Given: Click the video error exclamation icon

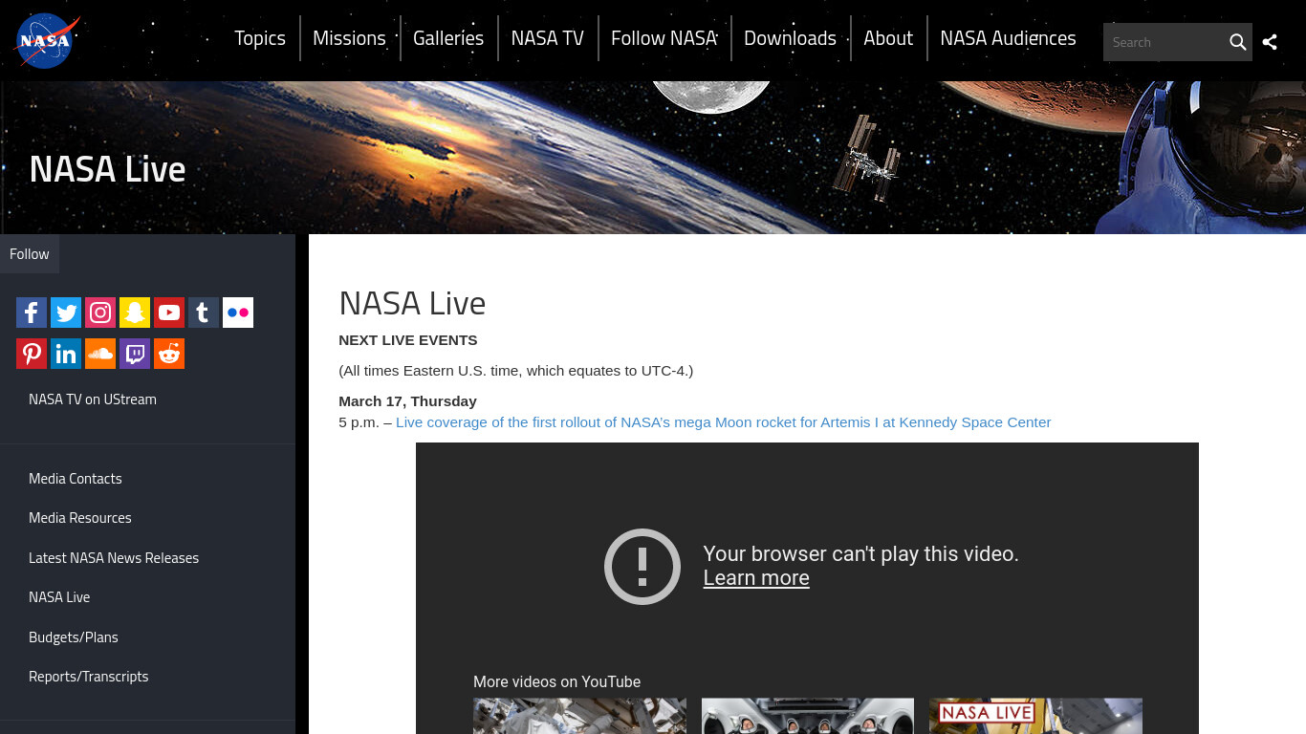Looking at the screenshot, I should 642,567.
